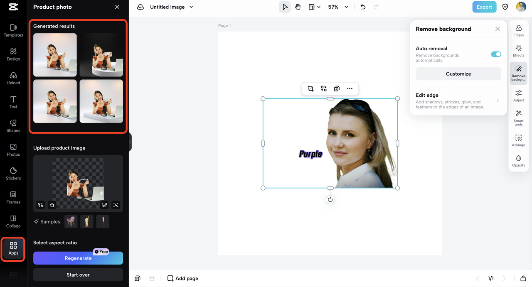Image resolution: width=532 pixels, height=287 pixels.
Task: Open the Effects tool
Action: 519,51
